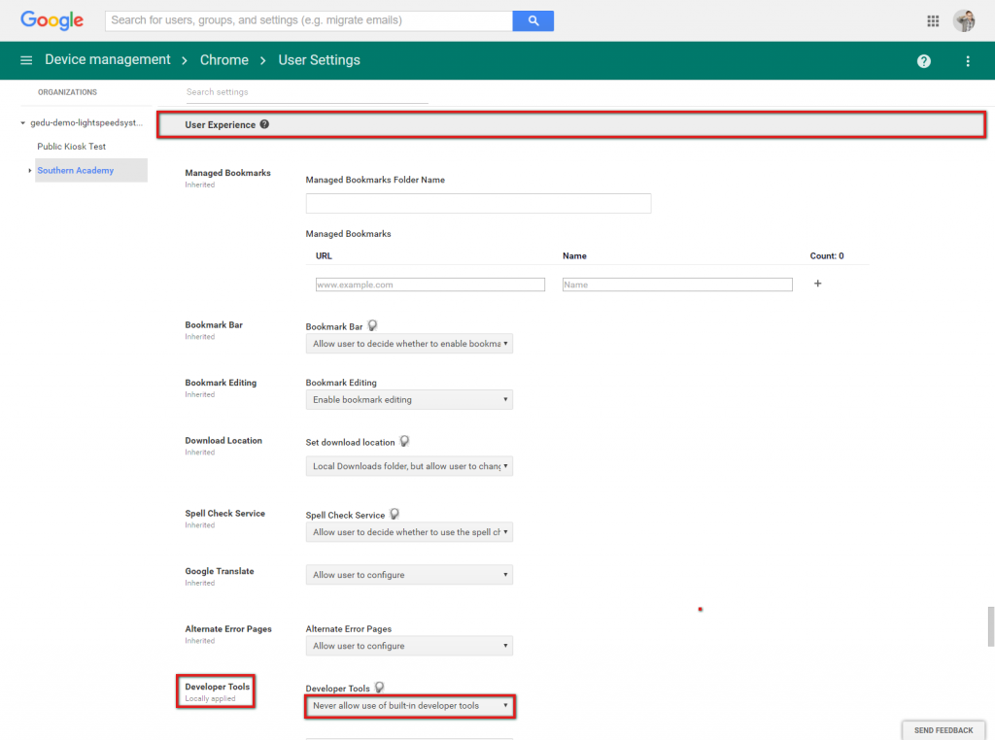Viewport: 995px width, 740px height.
Task: Click the User Settings breadcrumb
Action: pos(319,60)
